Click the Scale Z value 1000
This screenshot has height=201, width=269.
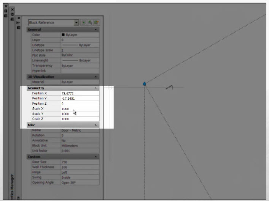[x=80, y=119]
